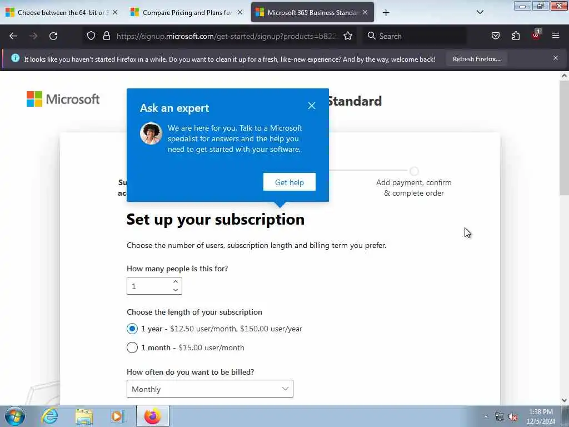Open the tracking protection shield

click(x=91, y=36)
